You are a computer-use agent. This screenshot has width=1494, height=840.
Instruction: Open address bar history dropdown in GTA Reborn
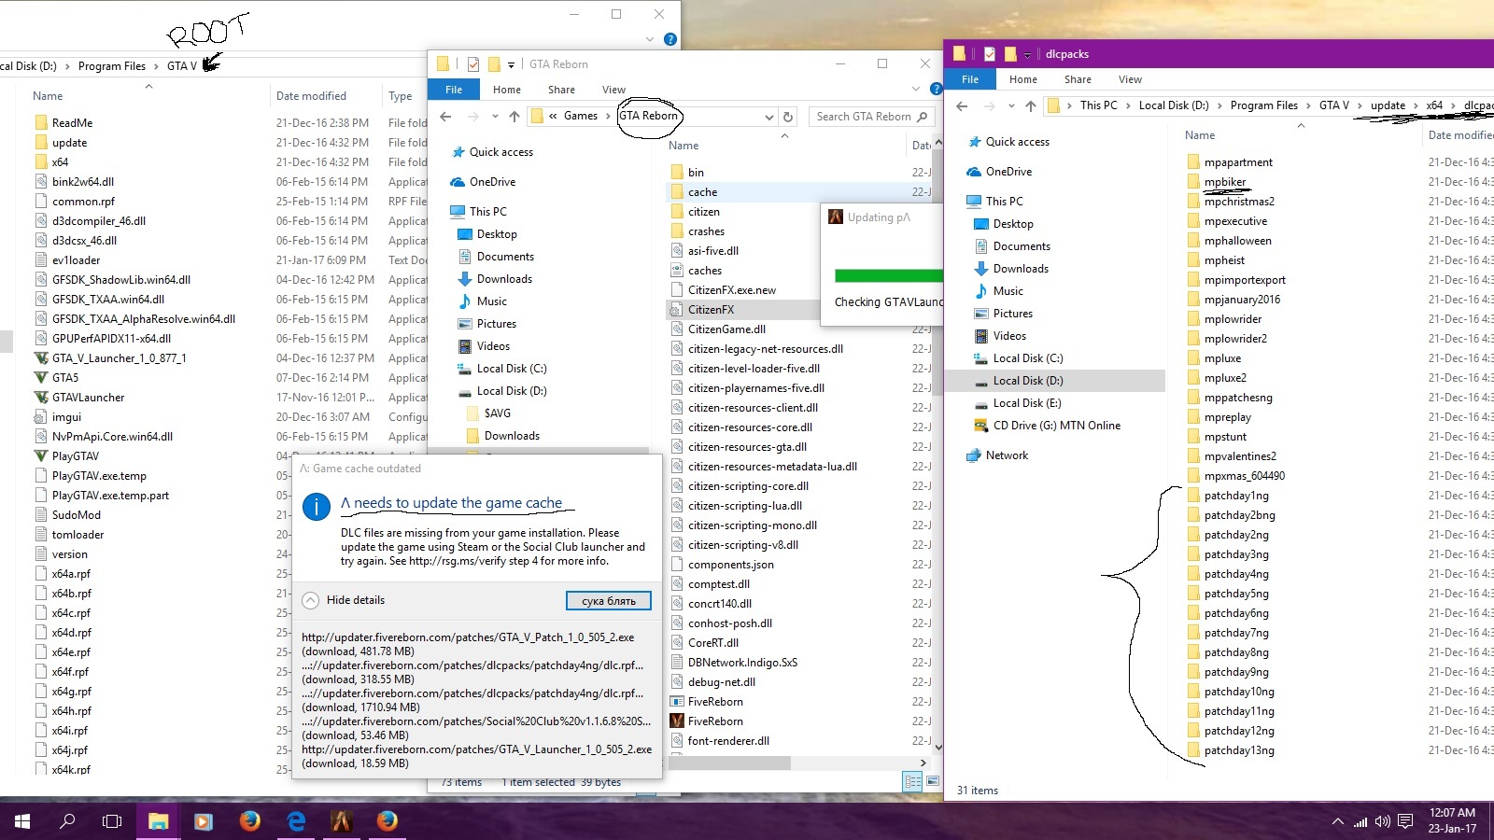point(769,117)
